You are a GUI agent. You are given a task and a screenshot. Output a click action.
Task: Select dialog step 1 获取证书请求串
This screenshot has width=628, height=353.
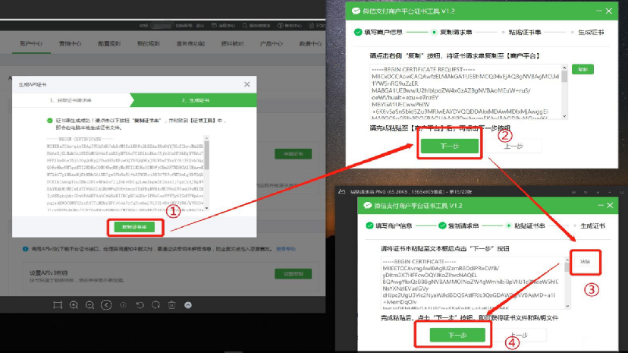(71, 100)
